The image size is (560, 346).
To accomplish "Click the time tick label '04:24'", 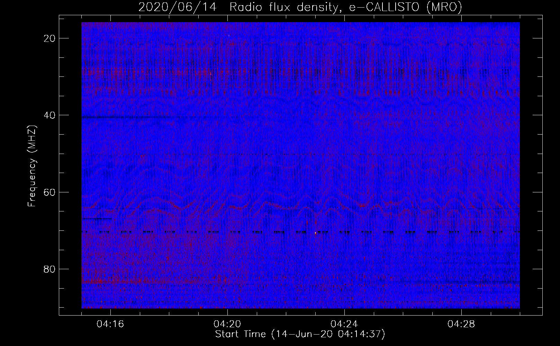I will [344, 324].
